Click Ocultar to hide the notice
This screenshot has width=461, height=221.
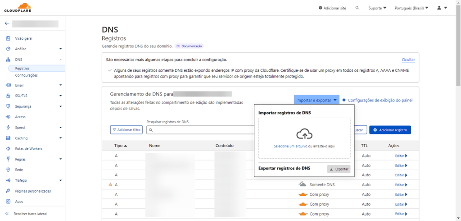408,60
